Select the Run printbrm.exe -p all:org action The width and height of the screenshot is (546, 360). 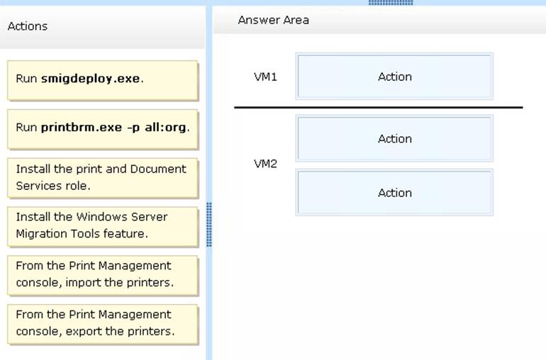[102, 128]
